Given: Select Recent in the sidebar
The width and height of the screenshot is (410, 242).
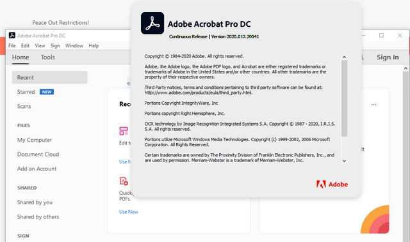Looking at the screenshot, I should pos(50,77).
